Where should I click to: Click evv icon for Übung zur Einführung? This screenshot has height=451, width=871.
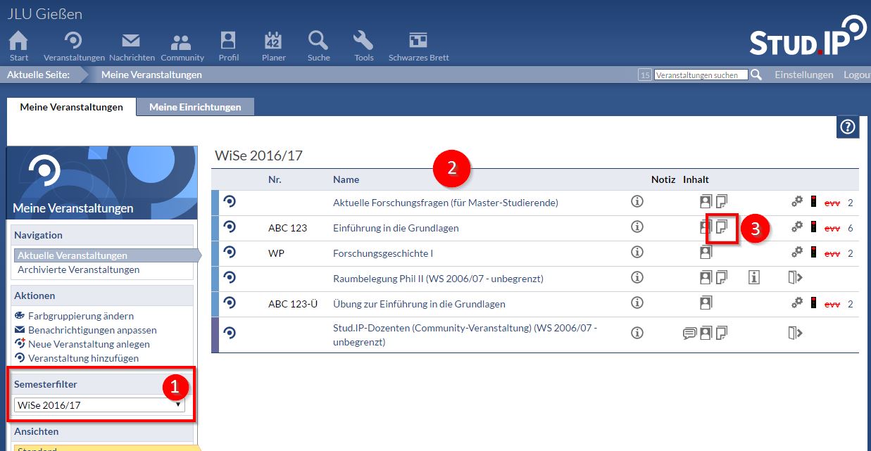(832, 304)
